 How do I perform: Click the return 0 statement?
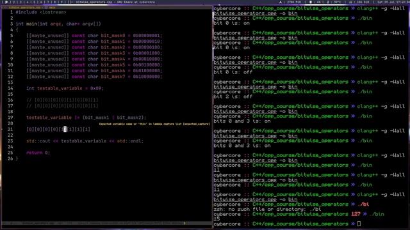point(38,153)
